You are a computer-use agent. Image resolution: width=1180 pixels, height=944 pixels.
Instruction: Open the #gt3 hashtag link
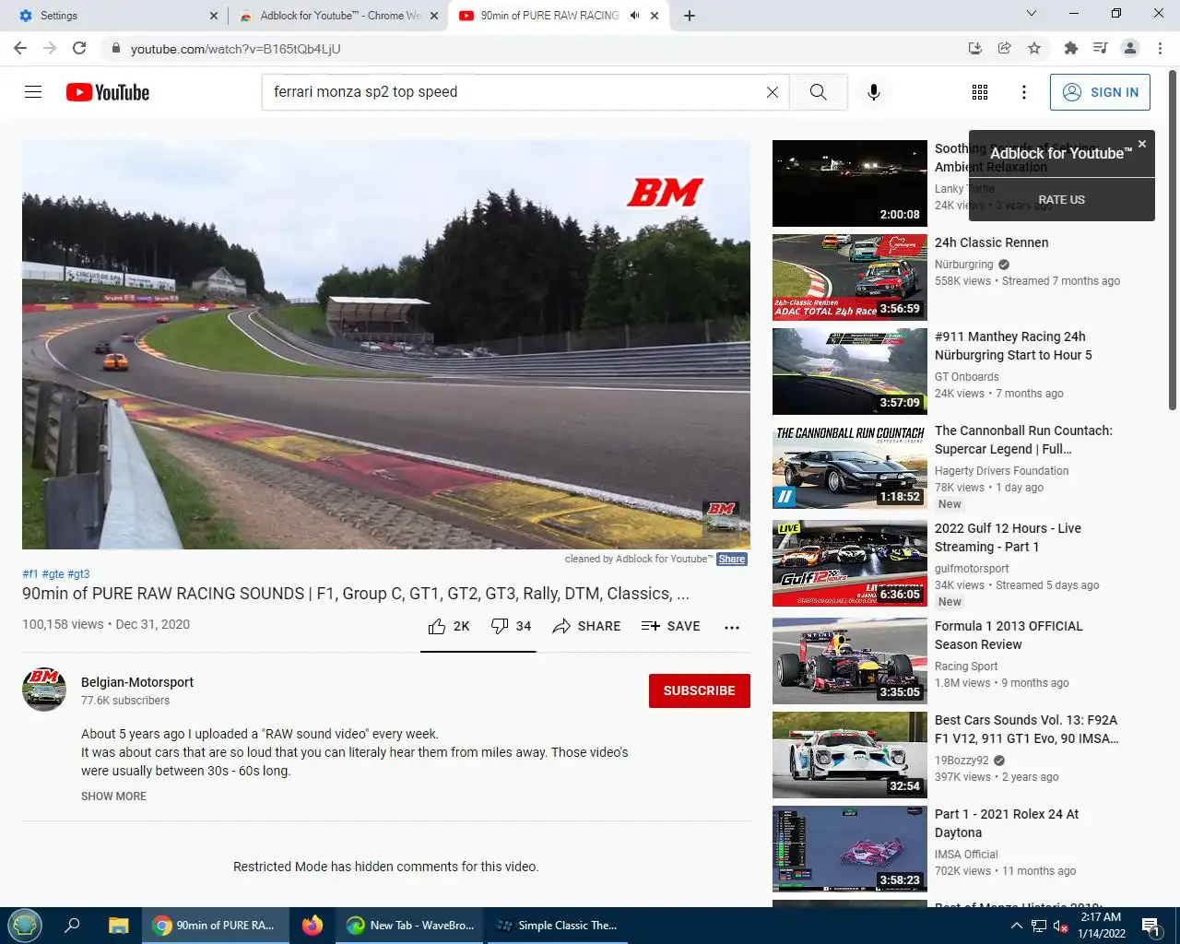[x=78, y=573]
